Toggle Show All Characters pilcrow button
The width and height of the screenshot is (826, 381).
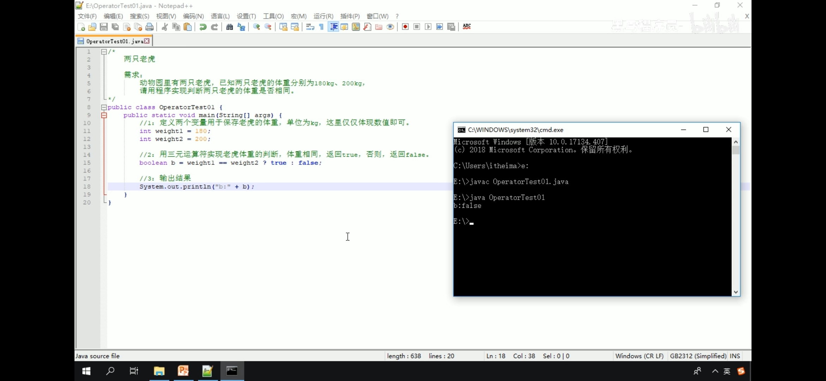point(322,27)
